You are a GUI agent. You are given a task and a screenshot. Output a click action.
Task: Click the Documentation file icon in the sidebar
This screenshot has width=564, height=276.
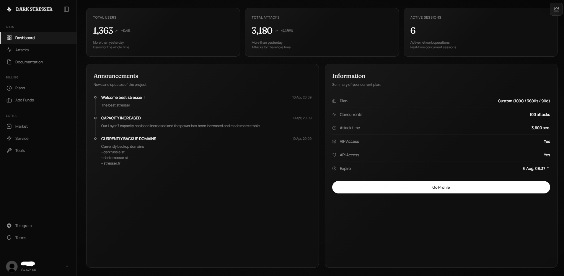point(9,62)
